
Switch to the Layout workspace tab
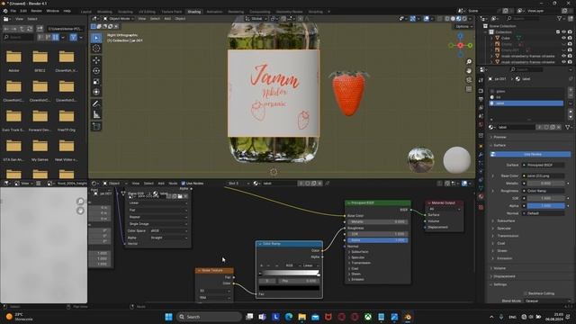86,12
